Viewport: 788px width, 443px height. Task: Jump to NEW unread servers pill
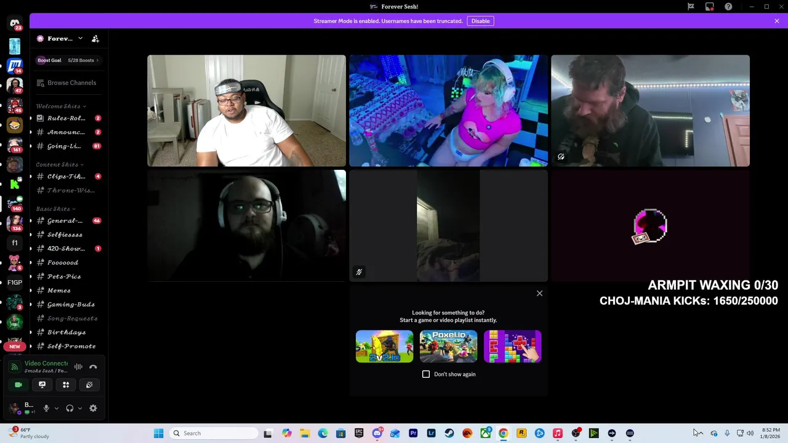click(15, 346)
